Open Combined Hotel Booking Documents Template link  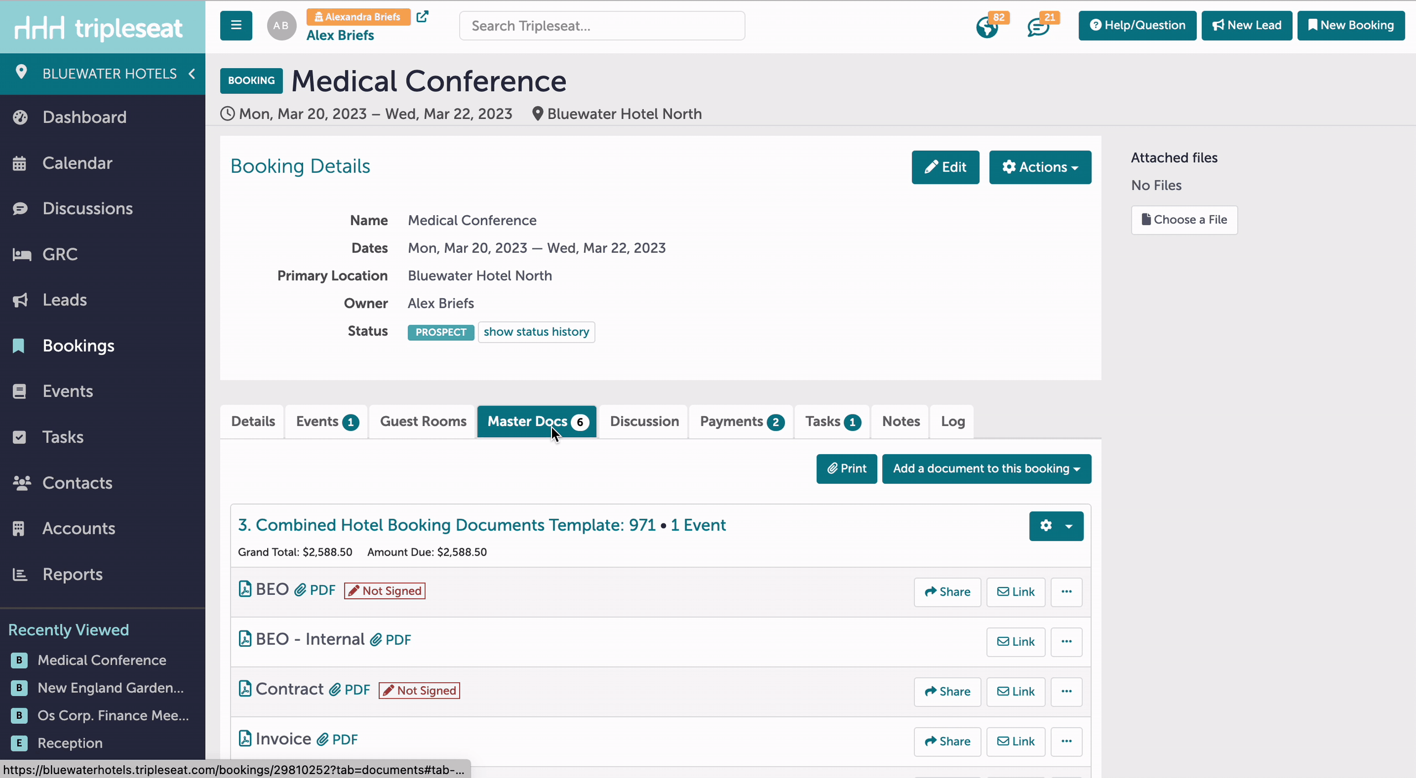tap(482, 525)
